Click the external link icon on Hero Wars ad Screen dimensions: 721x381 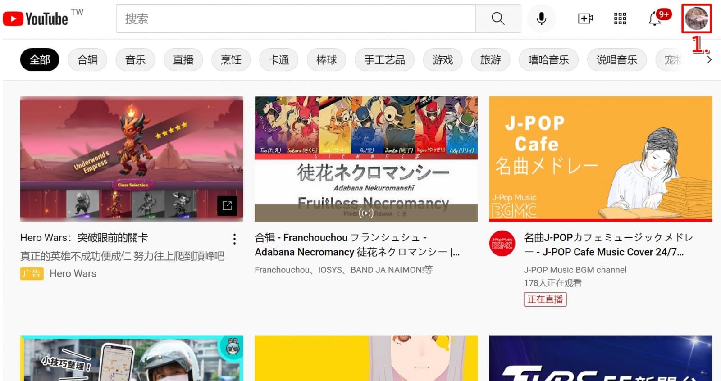(227, 206)
